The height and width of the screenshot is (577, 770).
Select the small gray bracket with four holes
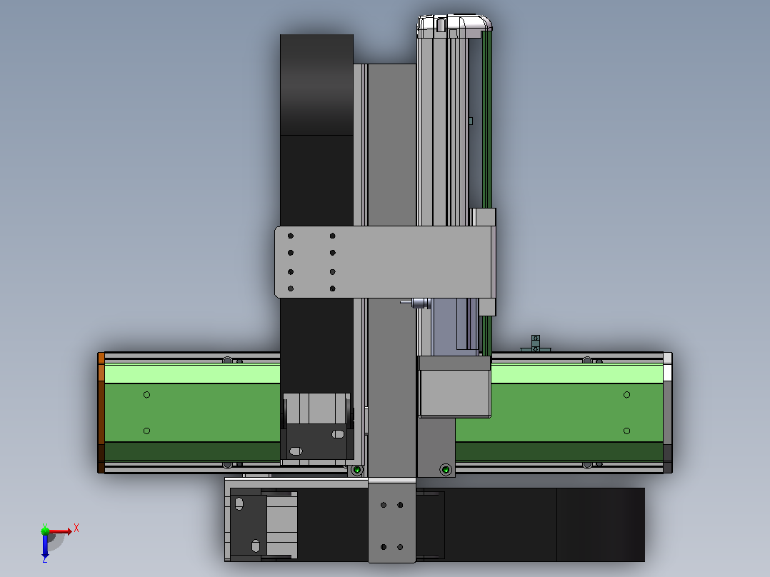point(392,523)
